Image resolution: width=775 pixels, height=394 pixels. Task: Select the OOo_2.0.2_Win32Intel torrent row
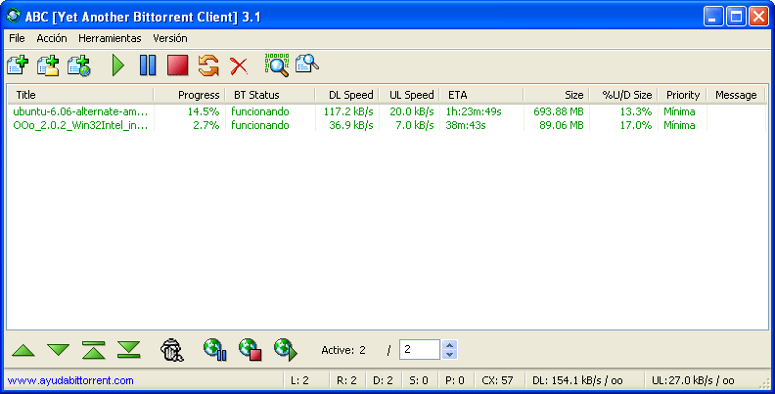(x=387, y=125)
